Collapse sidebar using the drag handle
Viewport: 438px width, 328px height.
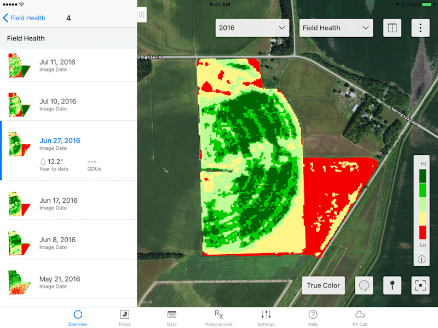coord(142,15)
